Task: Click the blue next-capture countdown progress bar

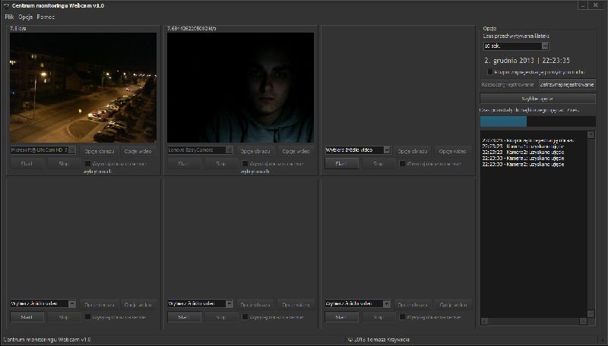Action: coord(537,121)
